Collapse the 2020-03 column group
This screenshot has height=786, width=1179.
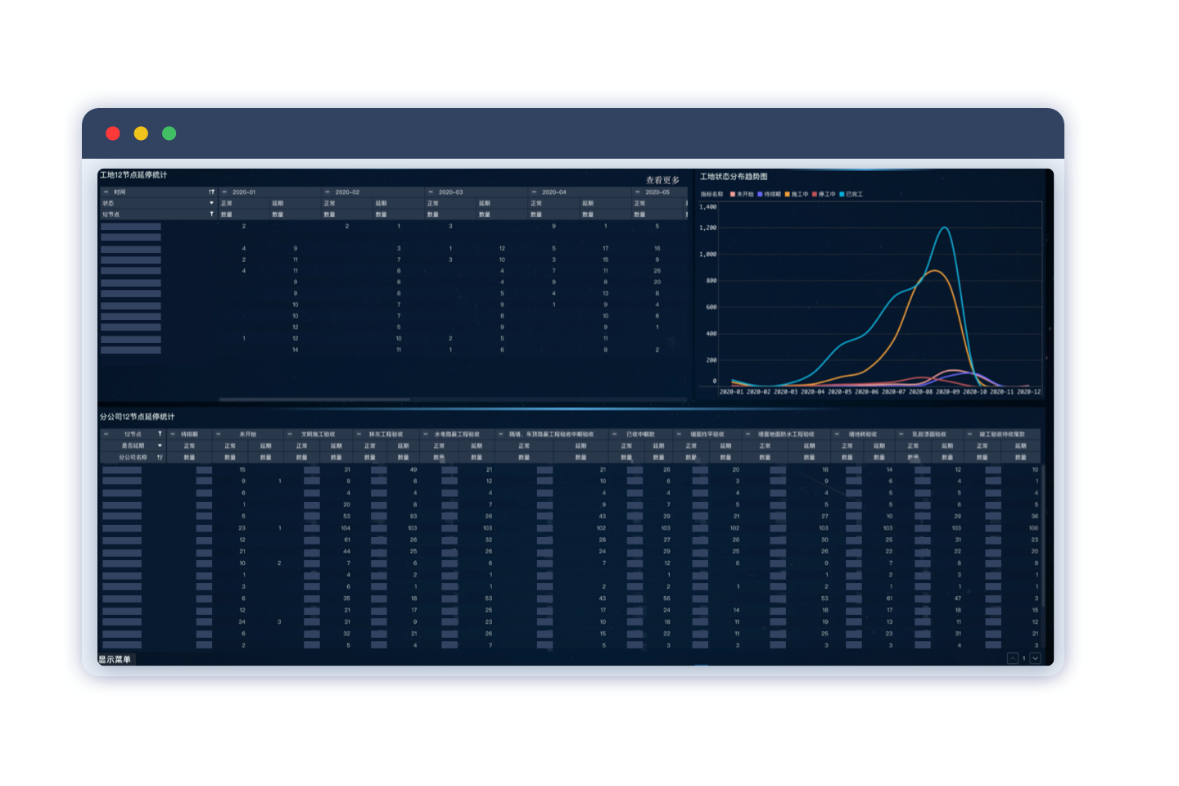431,192
